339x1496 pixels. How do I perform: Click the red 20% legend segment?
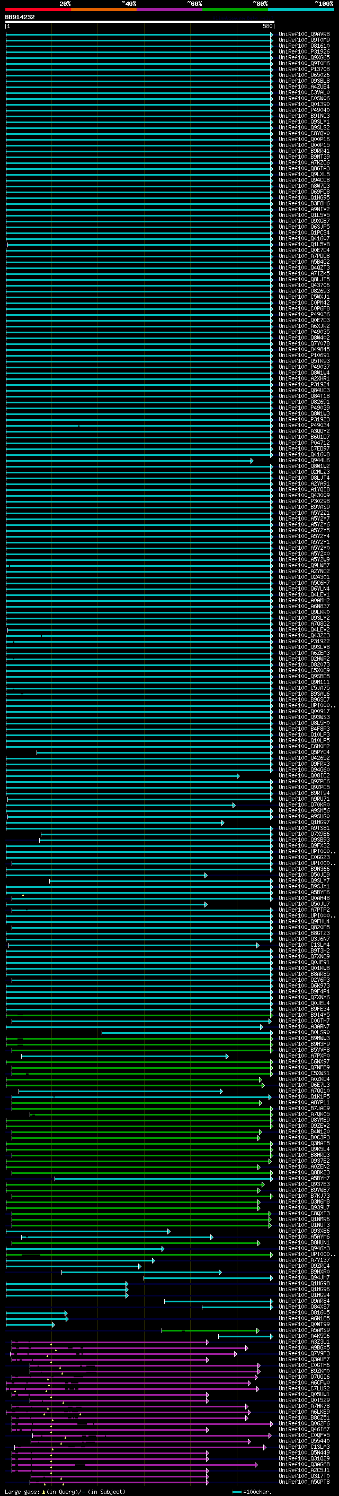[x=38, y=10]
